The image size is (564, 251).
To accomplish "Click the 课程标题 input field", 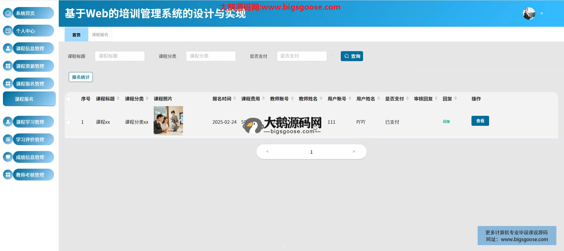I will [x=120, y=56].
